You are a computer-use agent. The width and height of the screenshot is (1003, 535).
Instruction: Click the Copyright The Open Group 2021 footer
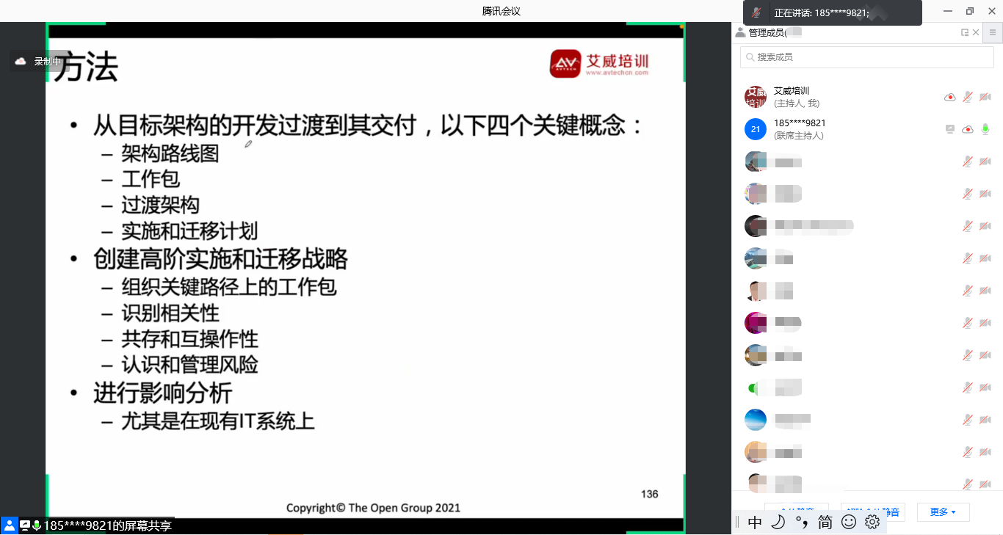pos(373,508)
